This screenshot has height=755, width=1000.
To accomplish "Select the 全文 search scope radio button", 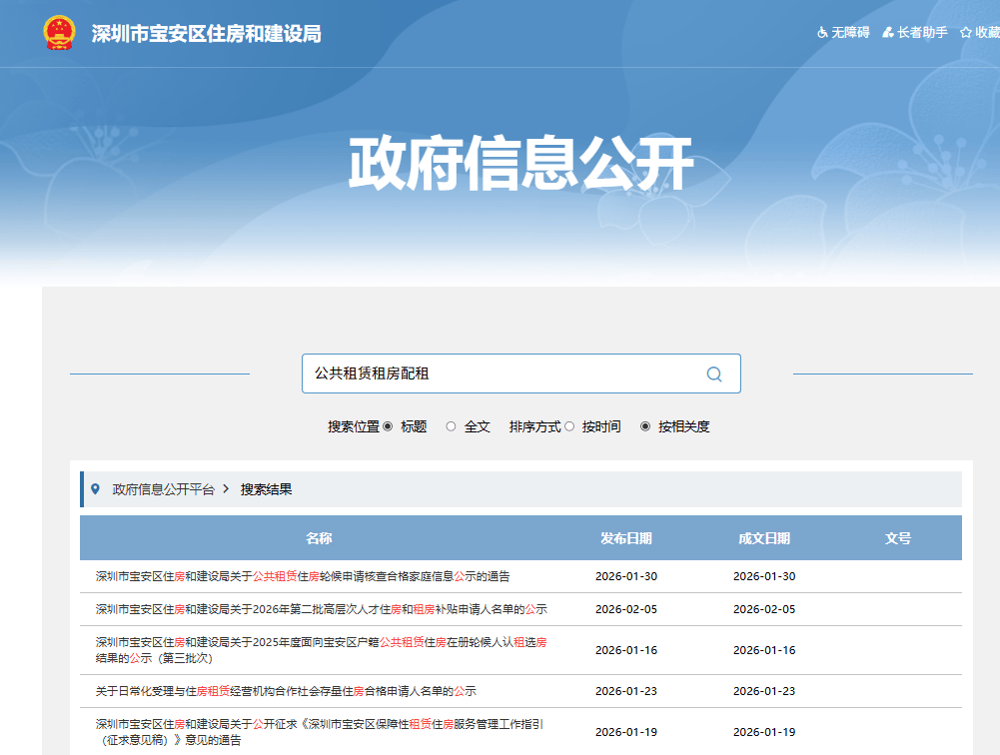I will 454,425.
